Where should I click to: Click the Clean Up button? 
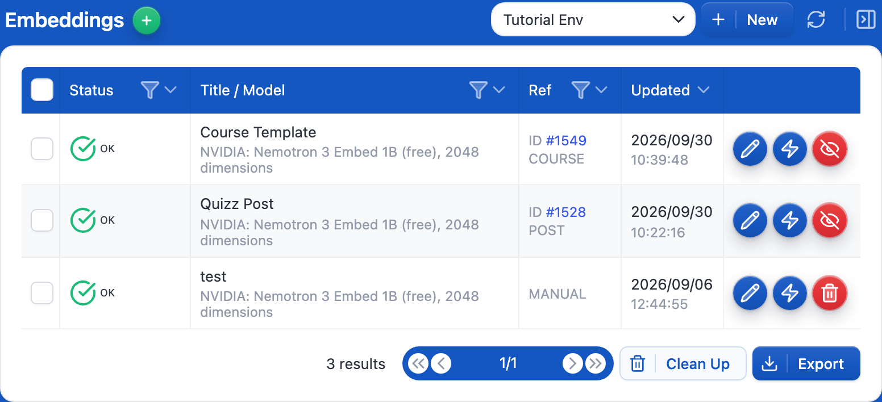[683, 363]
